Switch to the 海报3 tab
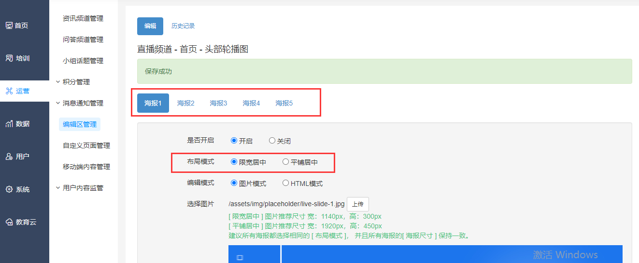The width and height of the screenshot is (639, 263). (218, 103)
